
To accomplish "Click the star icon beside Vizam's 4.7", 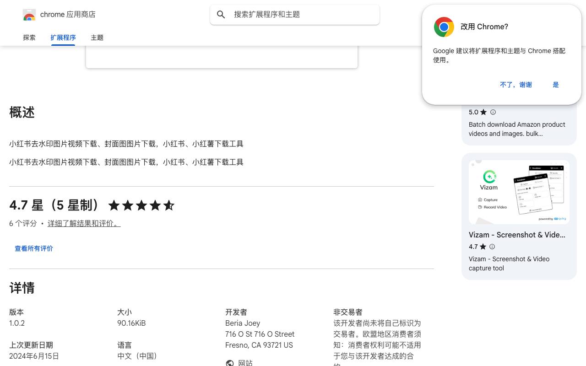I will coord(483,247).
